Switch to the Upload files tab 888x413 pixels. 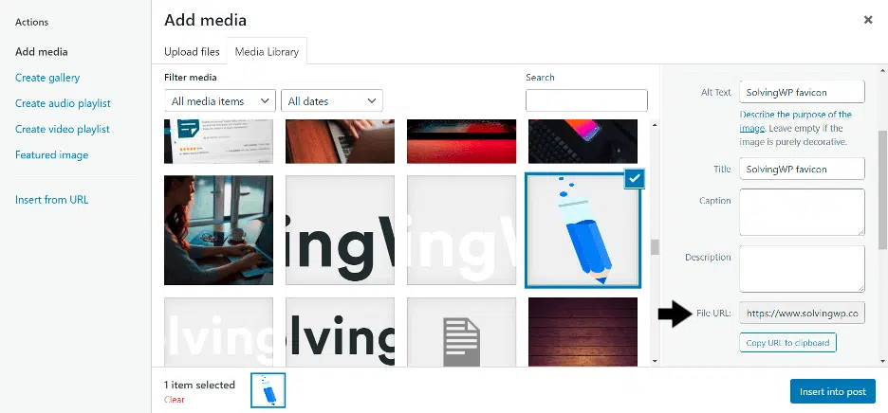point(192,51)
